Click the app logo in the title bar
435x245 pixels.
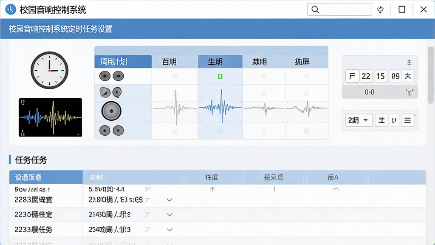click(11, 9)
